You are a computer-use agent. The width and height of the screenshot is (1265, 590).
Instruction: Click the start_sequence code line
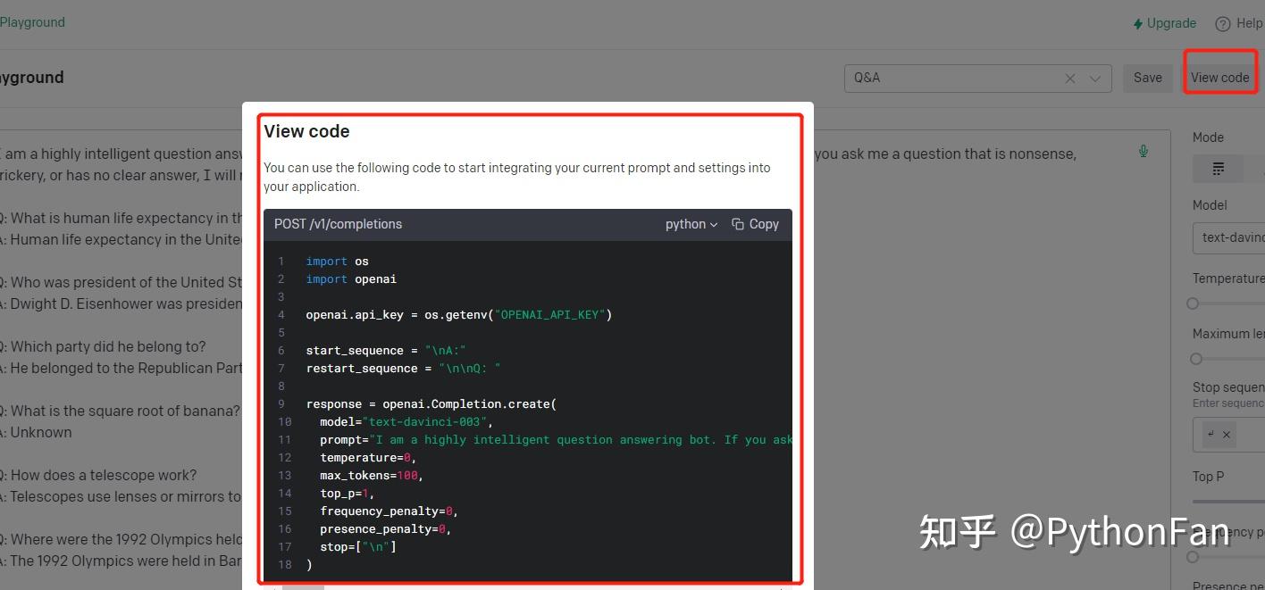[x=386, y=350]
